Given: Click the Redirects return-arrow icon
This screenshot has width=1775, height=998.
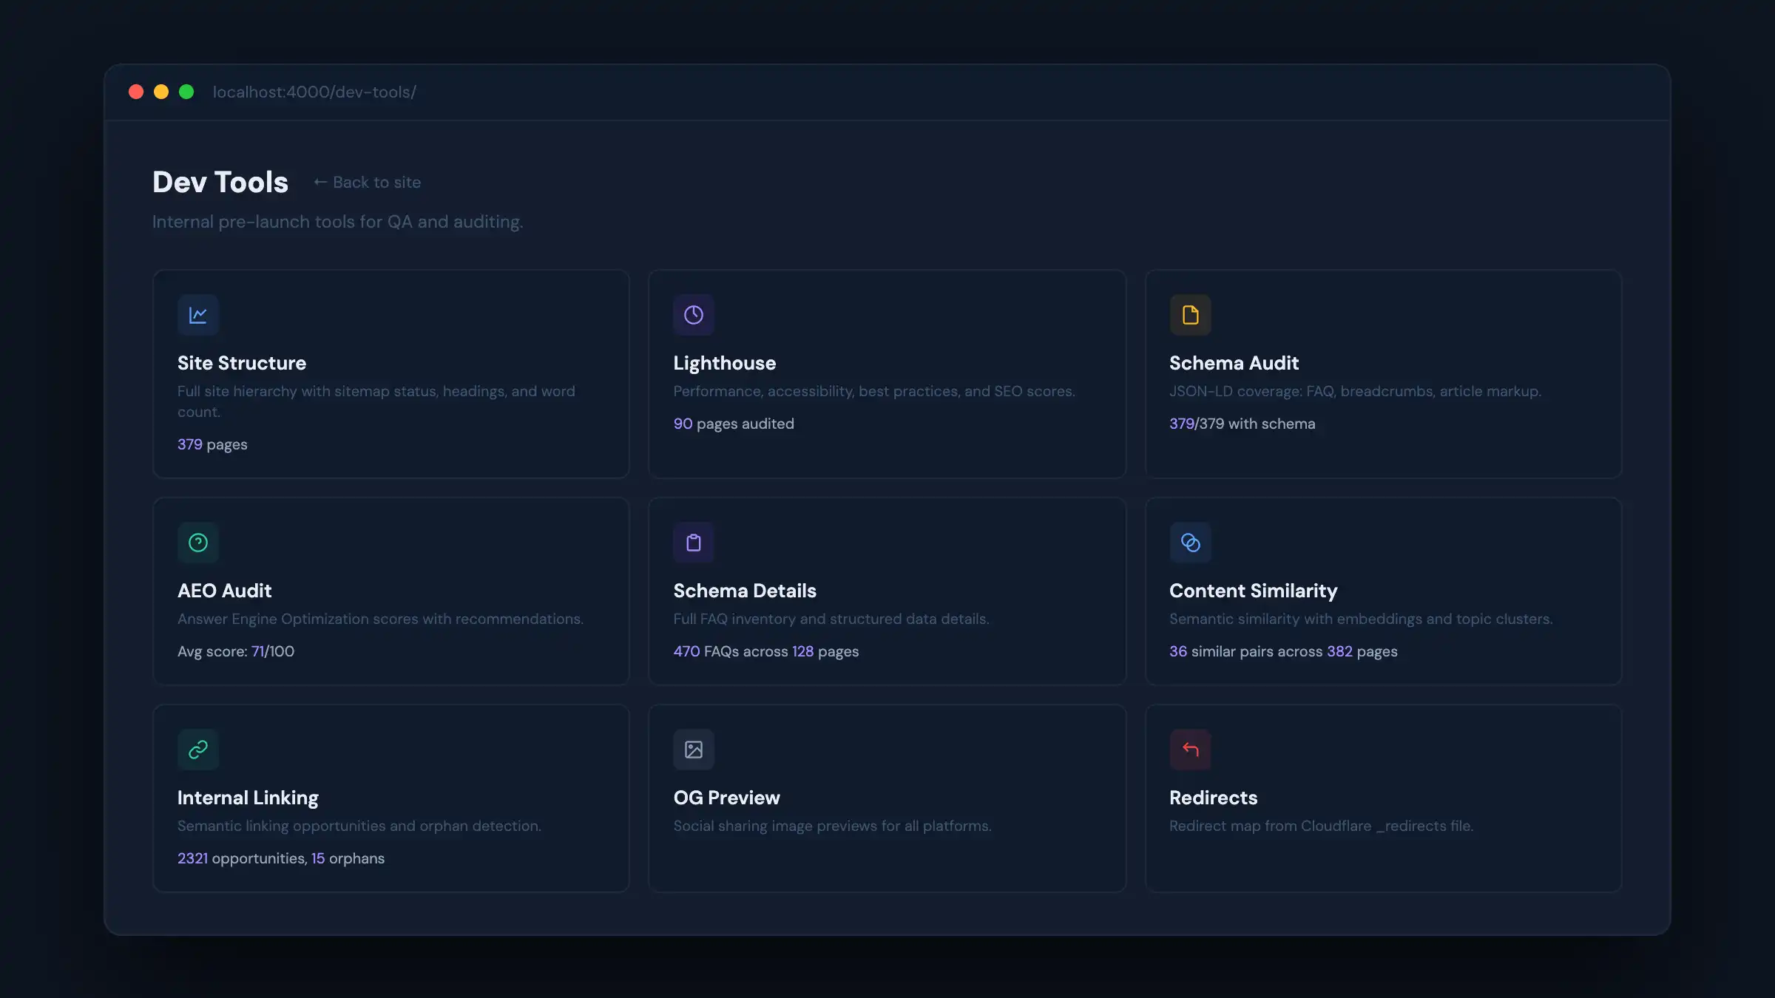Looking at the screenshot, I should click(1190, 750).
